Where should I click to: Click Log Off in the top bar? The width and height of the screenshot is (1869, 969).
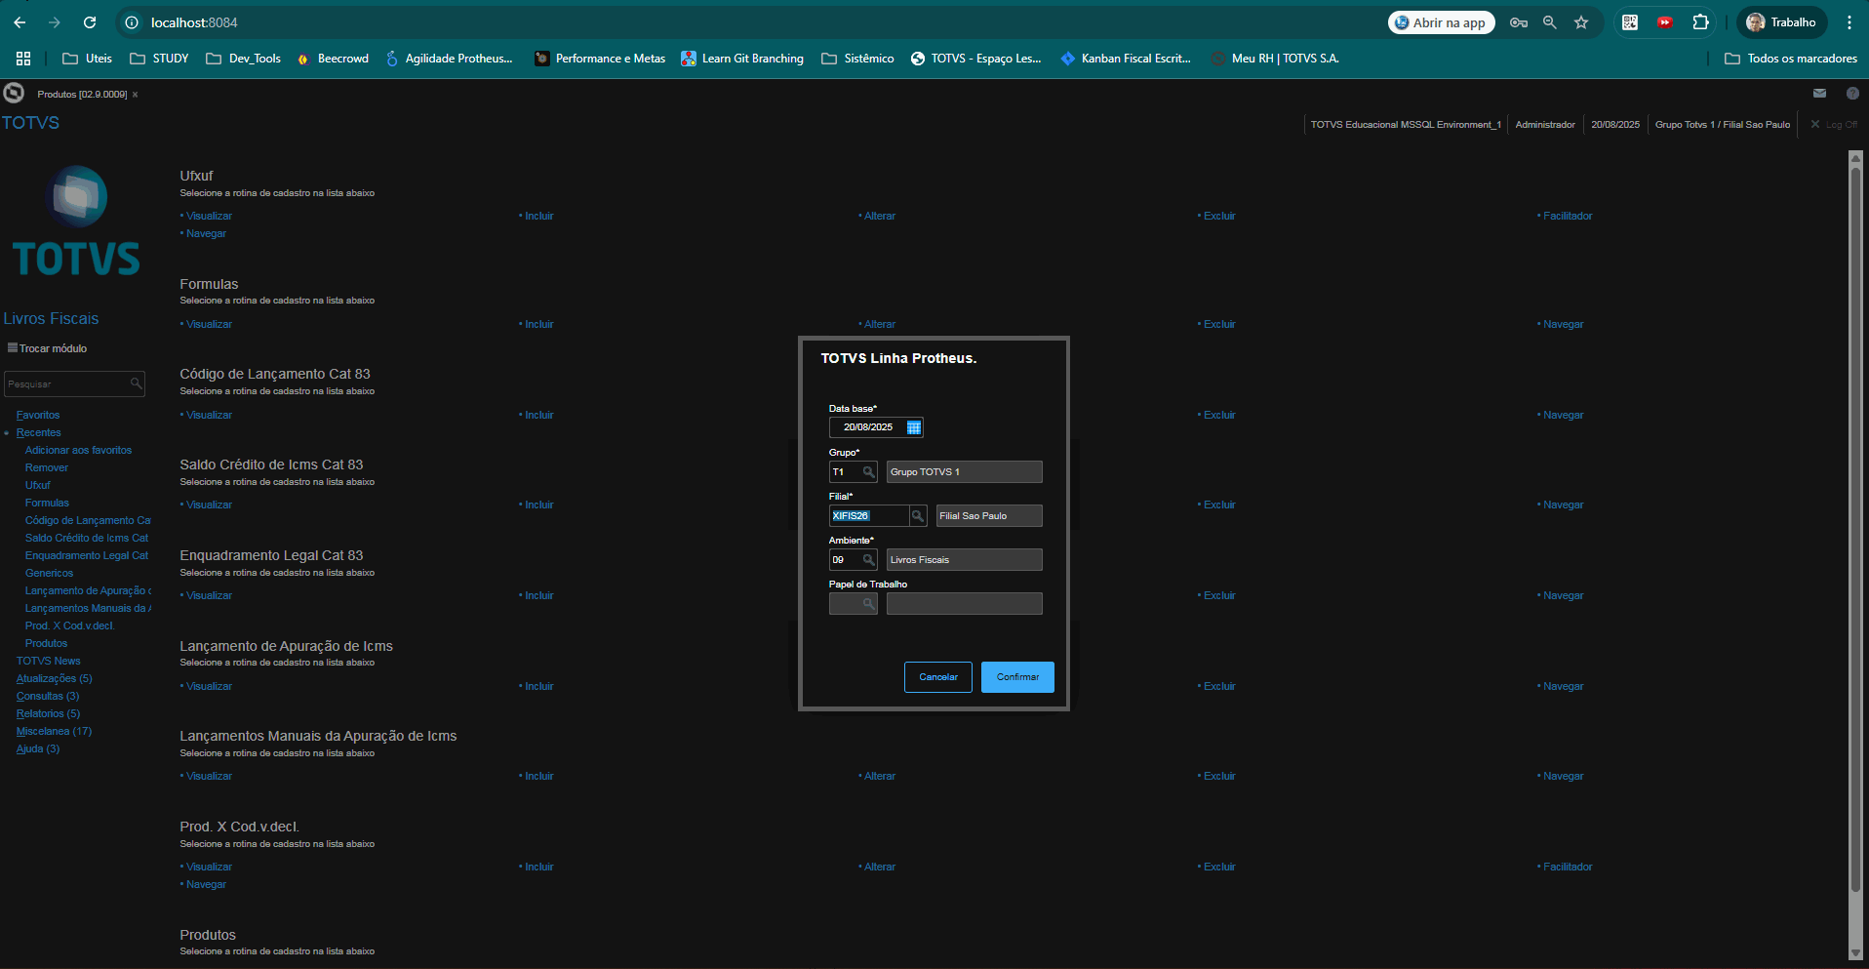[1834, 125]
